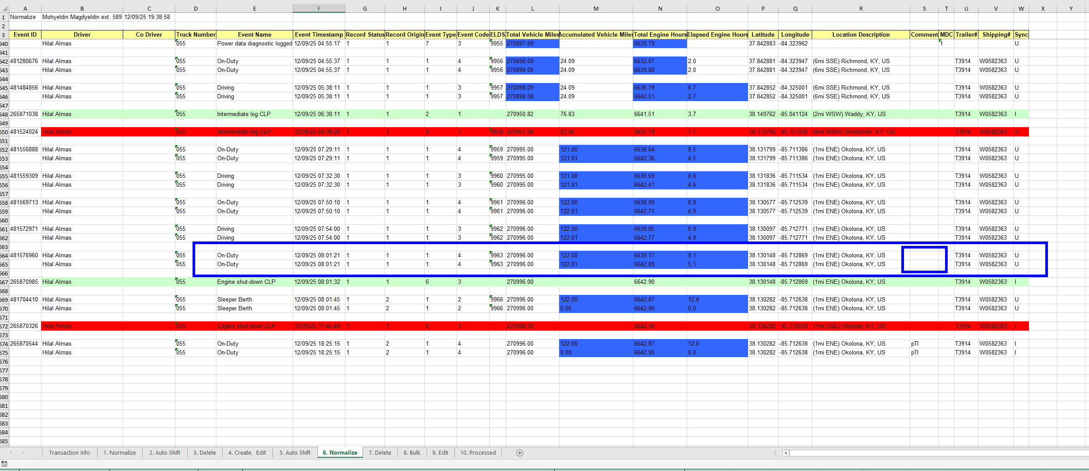Select the 'Total Vehicle Miles' header cell
This screenshot has width=1089, height=471.
point(533,35)
